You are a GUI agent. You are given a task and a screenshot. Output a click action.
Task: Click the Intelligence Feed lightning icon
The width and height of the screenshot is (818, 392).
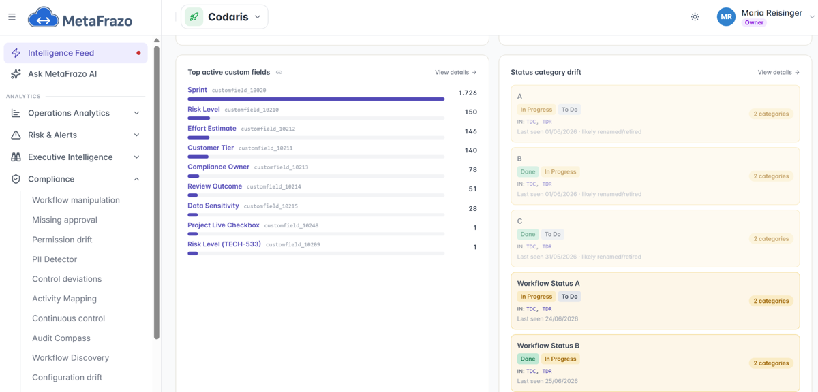[16, 53]
